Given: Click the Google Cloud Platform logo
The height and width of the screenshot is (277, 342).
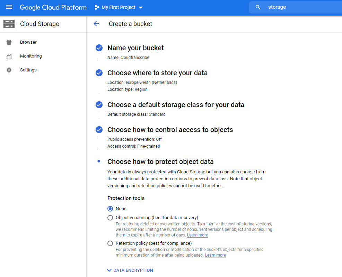Looking at the screenshot, I should tap(53, 7).
